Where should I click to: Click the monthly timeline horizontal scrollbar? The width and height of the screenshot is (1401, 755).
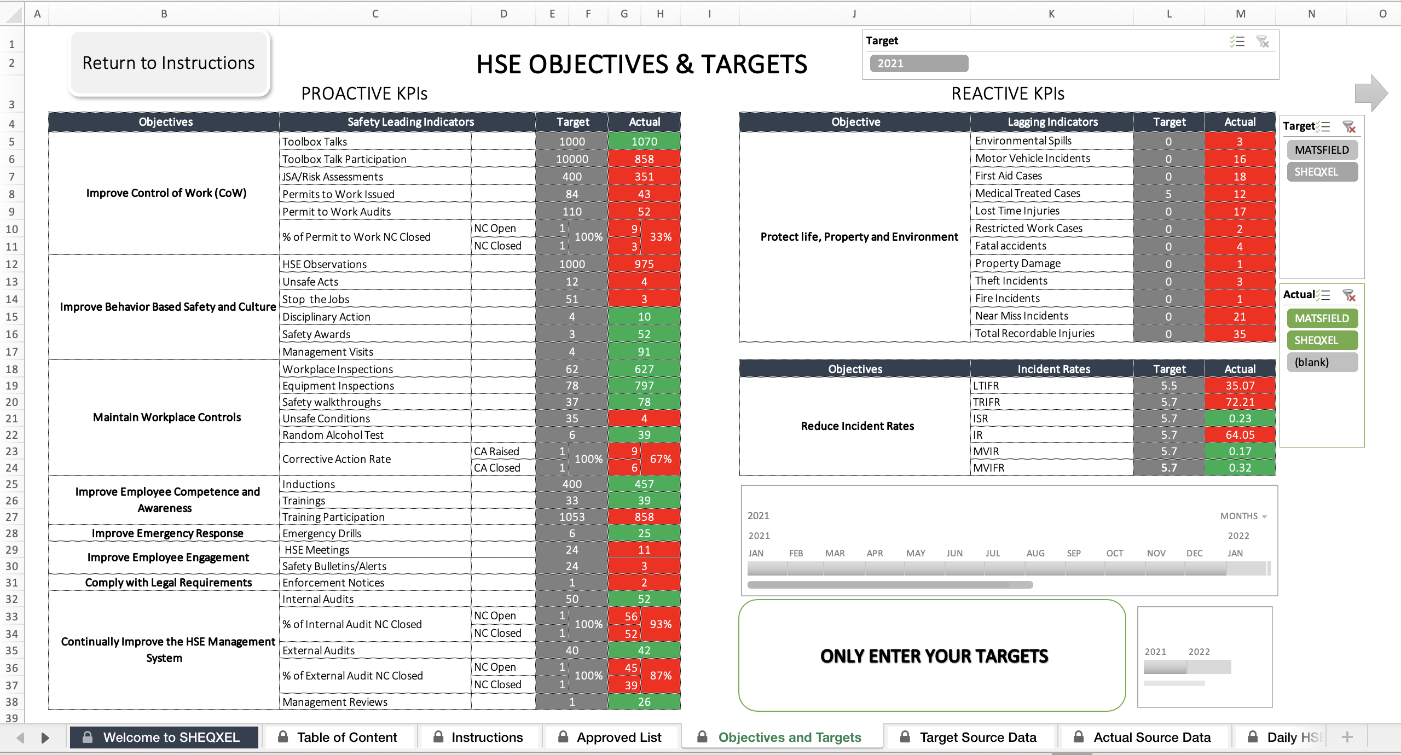(890, 585)
